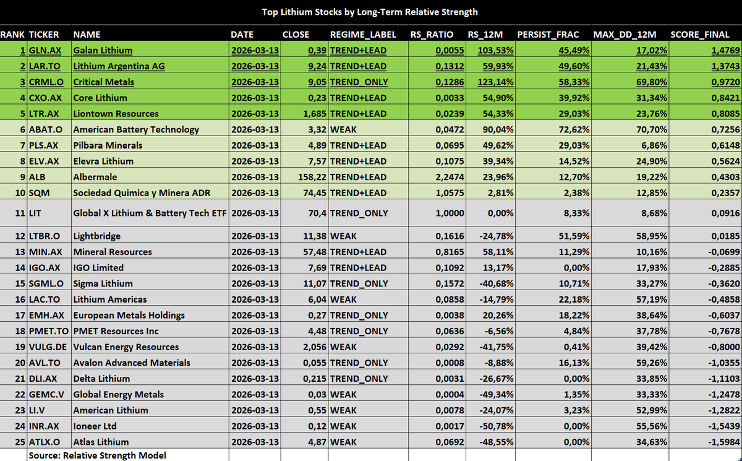742x461 pixels.
Task: Select ticker cell PMET.TO
Action: tap(48, 331)
